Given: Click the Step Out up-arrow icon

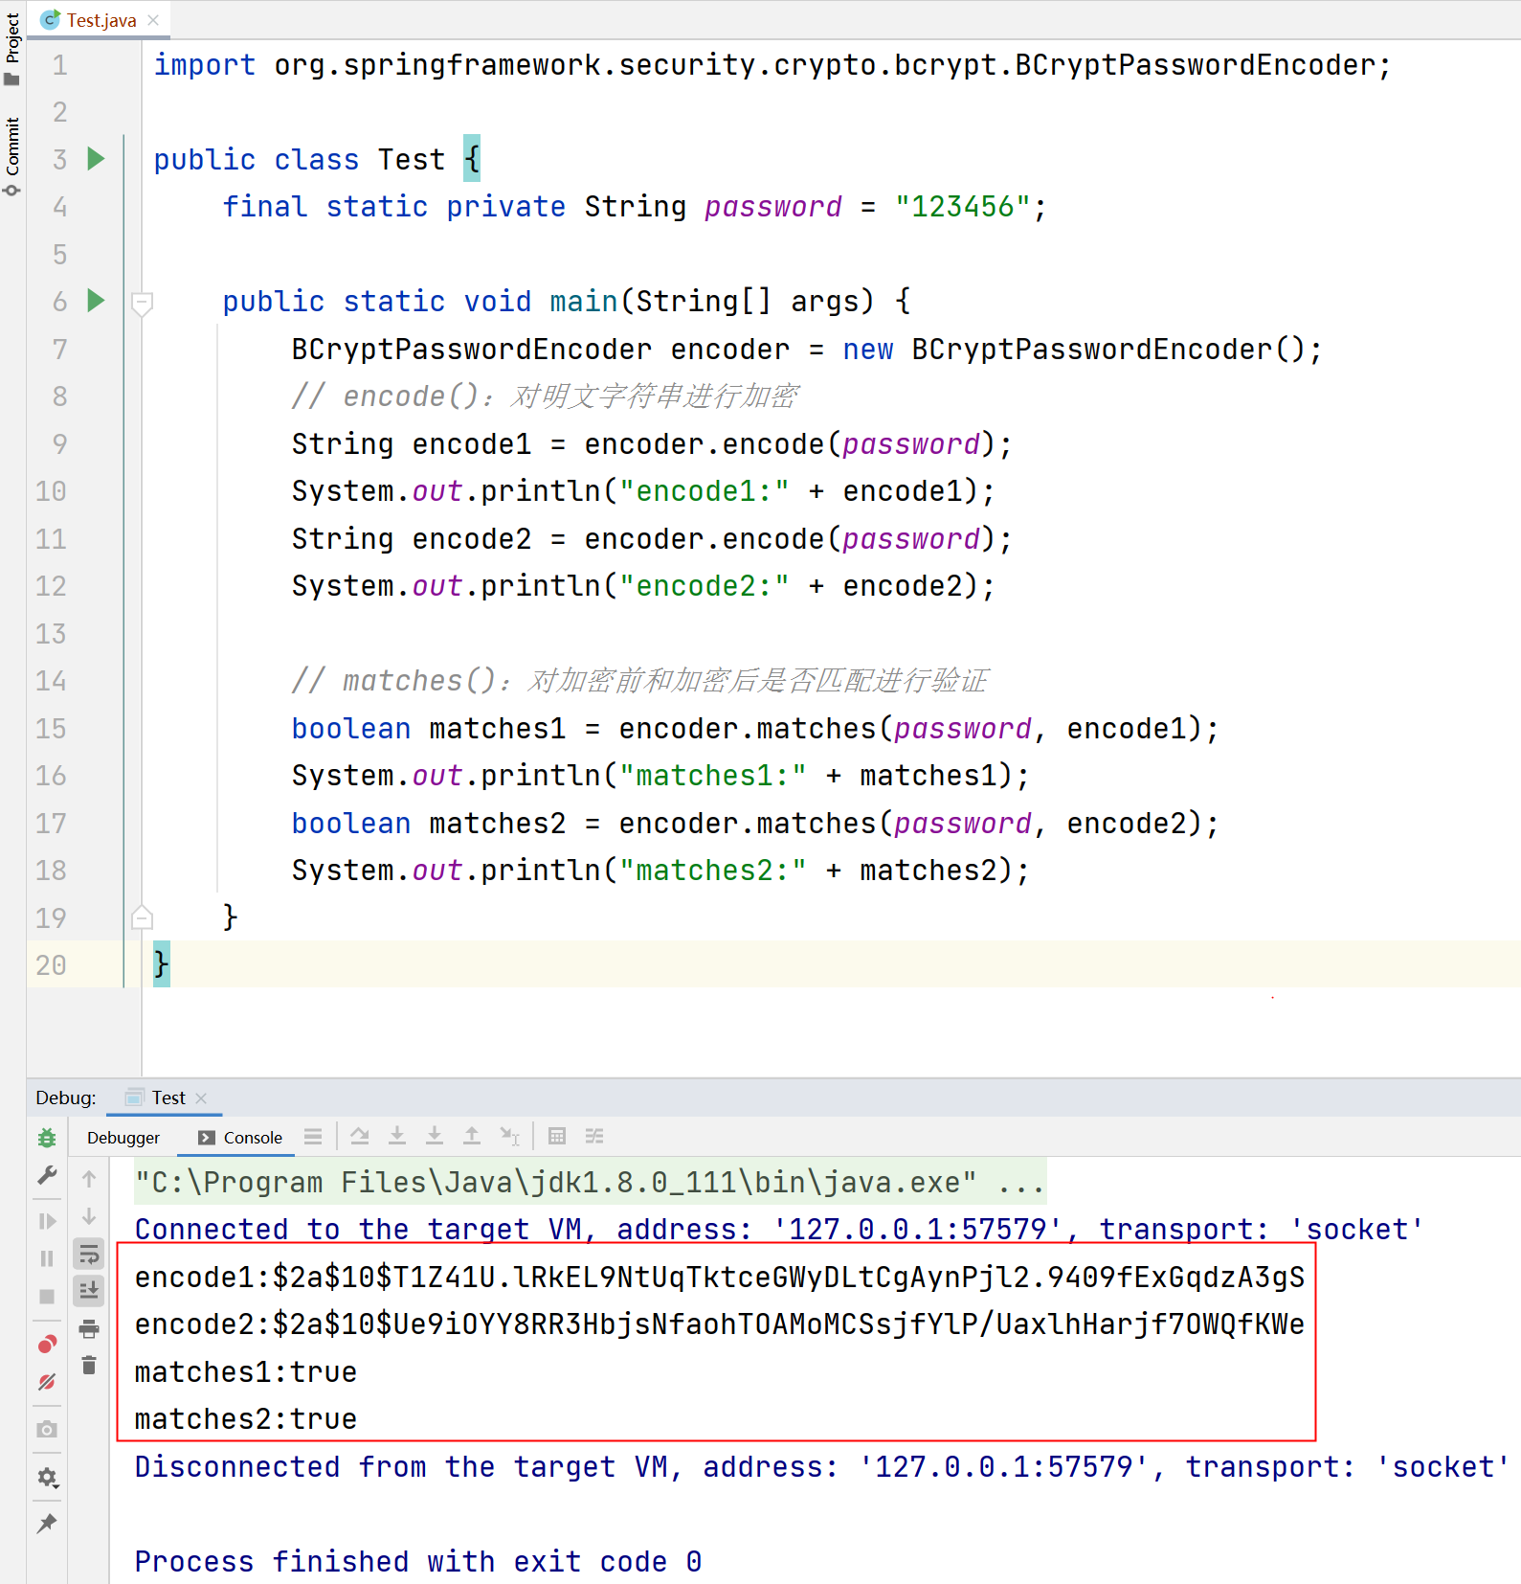Looking at the screenshot, I should point(472,1137).
